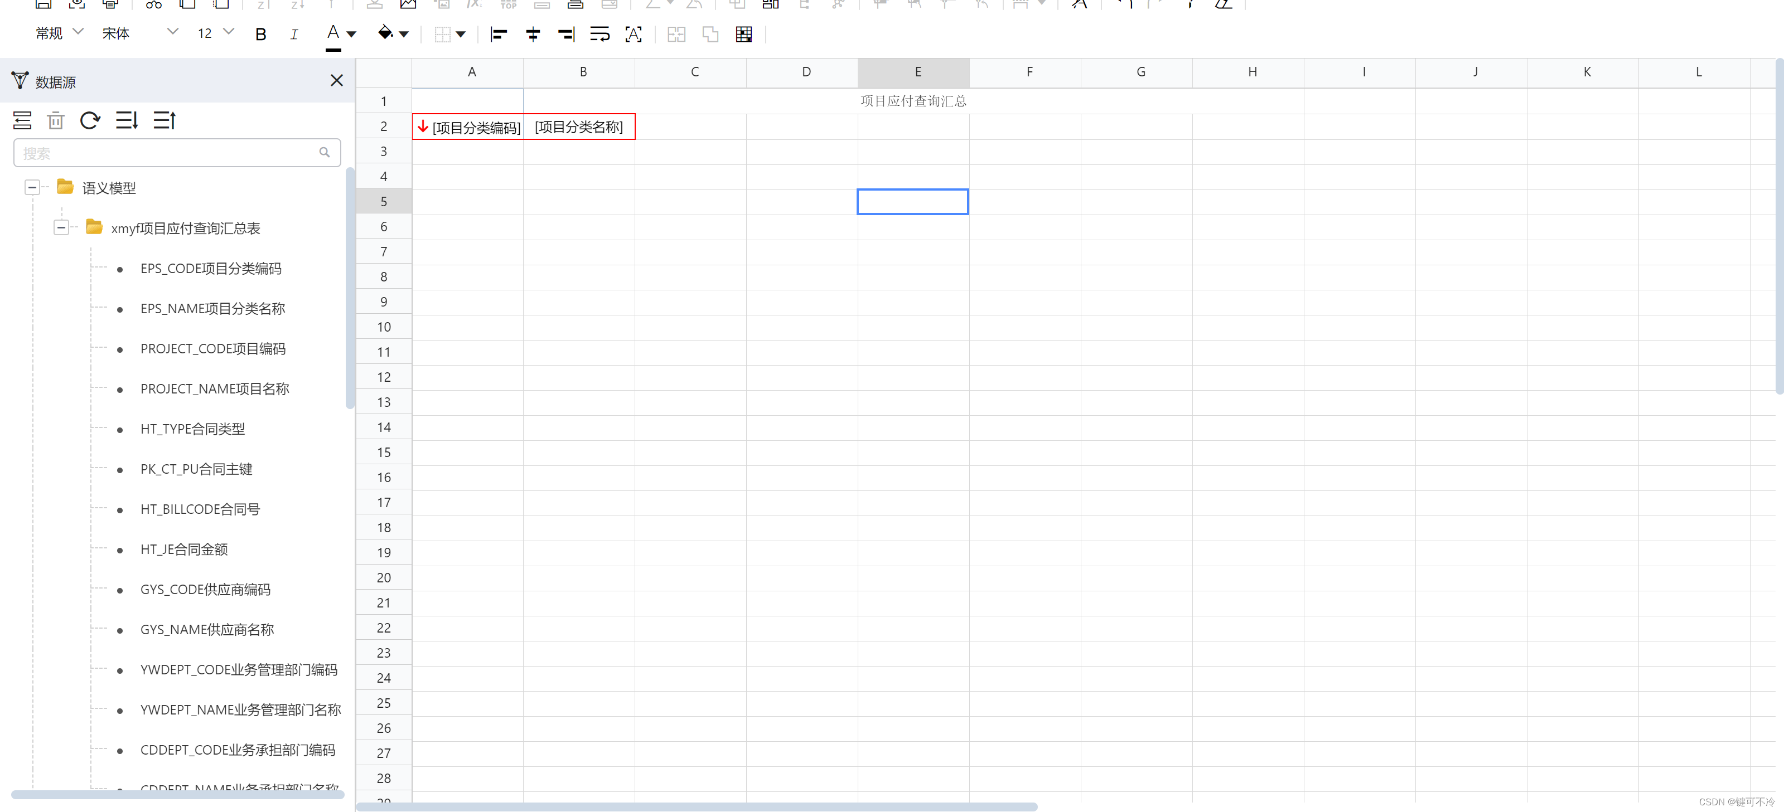Open the fill color dropdown arrow
The height and width of the screenshot is (812, 1784).
[x=404, y=34]
